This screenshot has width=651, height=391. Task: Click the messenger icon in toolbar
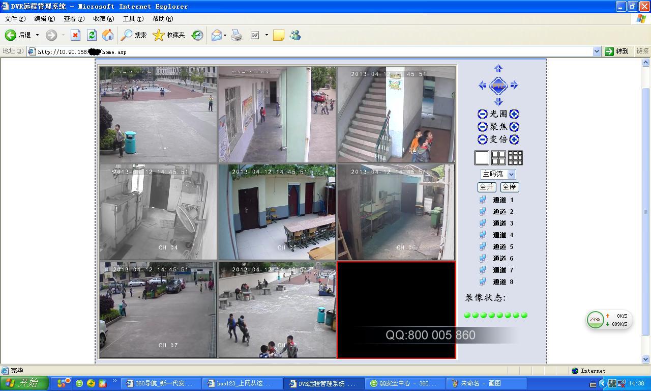coord(295,35)
